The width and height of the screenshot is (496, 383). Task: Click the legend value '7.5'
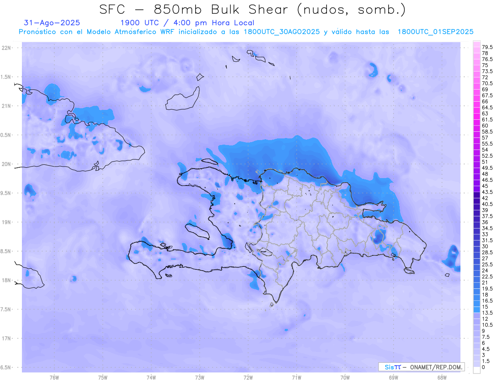[x=486, y=337]
